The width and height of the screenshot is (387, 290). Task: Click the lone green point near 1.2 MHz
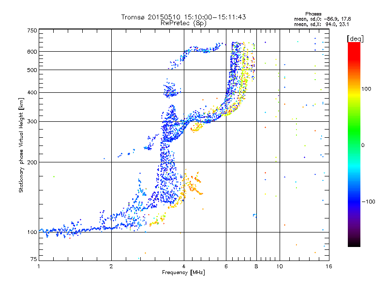(x=54, y=176)
